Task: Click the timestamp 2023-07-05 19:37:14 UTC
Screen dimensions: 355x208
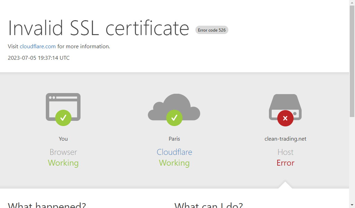Action: pyautogui.click(x=39, y=58)
